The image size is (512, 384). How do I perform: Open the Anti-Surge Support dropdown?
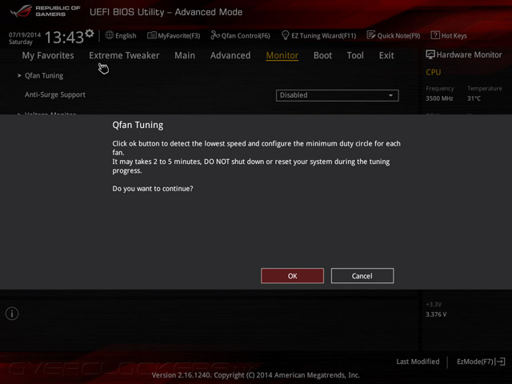[338, 95]
